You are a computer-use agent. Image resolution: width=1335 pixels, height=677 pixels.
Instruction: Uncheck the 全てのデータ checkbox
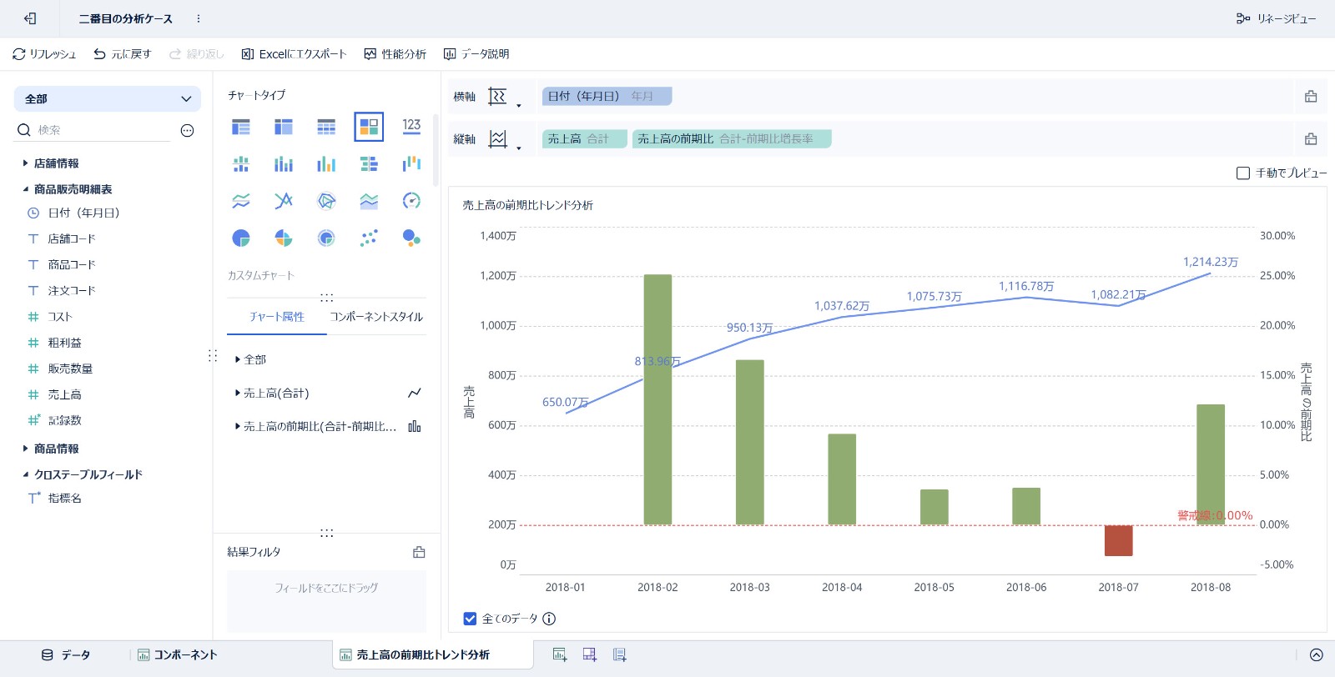coord(470,619)
